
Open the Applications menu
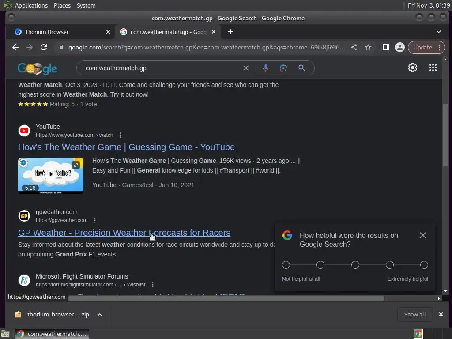coord(31,5)
